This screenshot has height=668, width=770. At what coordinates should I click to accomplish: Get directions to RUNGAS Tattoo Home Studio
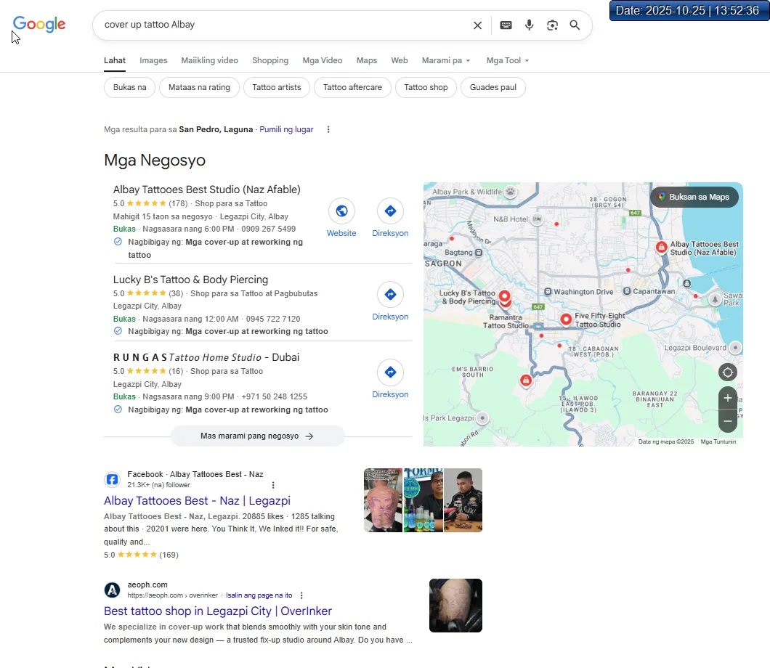[x=390, y=379]
